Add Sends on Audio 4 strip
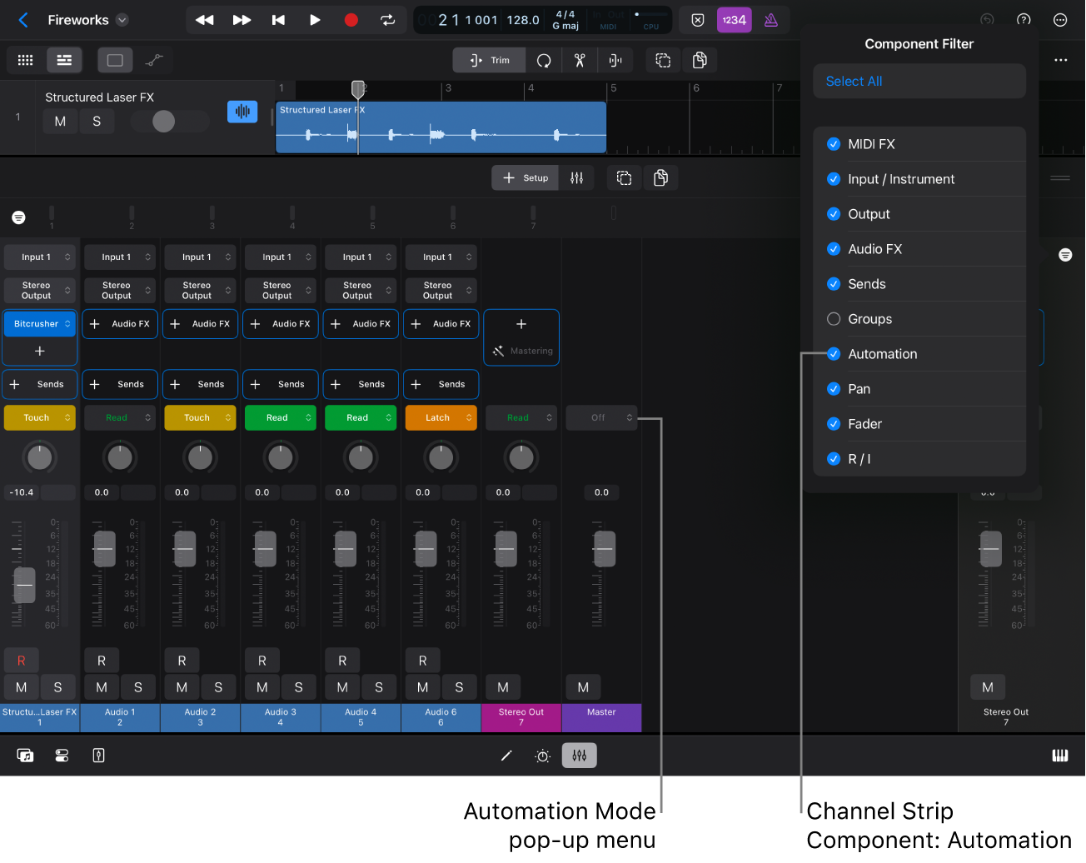This screenshot has height=863, width=1086. 361,384
